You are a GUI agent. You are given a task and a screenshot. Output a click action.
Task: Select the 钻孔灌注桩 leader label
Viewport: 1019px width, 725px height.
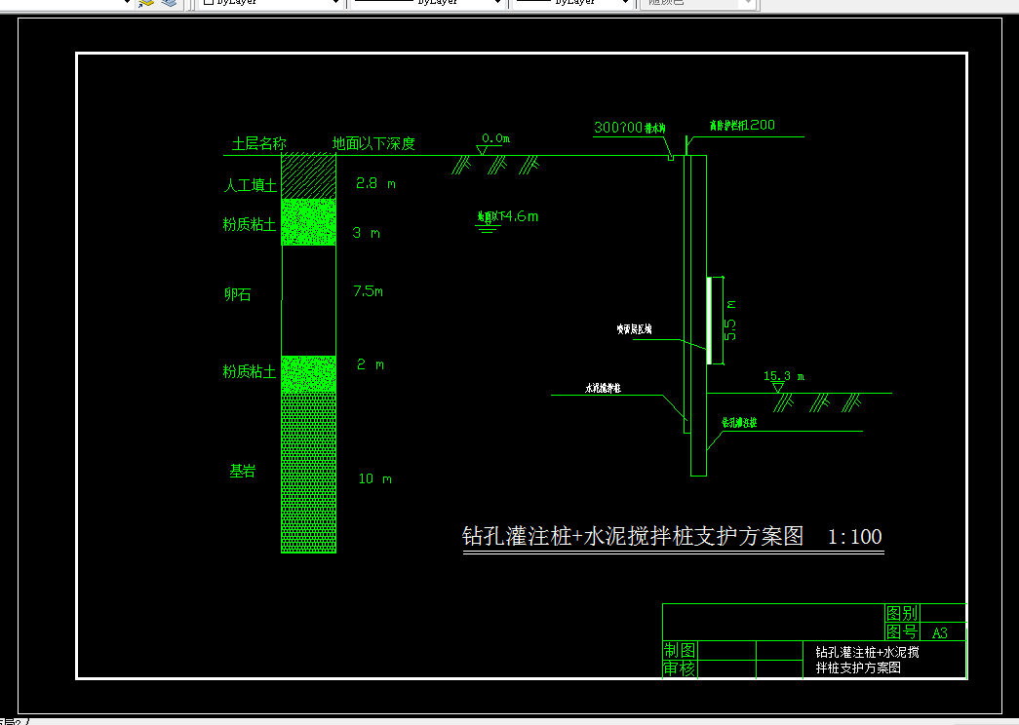click(739, 423)
